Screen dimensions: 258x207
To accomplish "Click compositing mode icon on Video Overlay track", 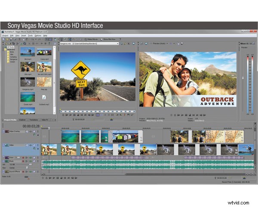I will click(34, 135).
